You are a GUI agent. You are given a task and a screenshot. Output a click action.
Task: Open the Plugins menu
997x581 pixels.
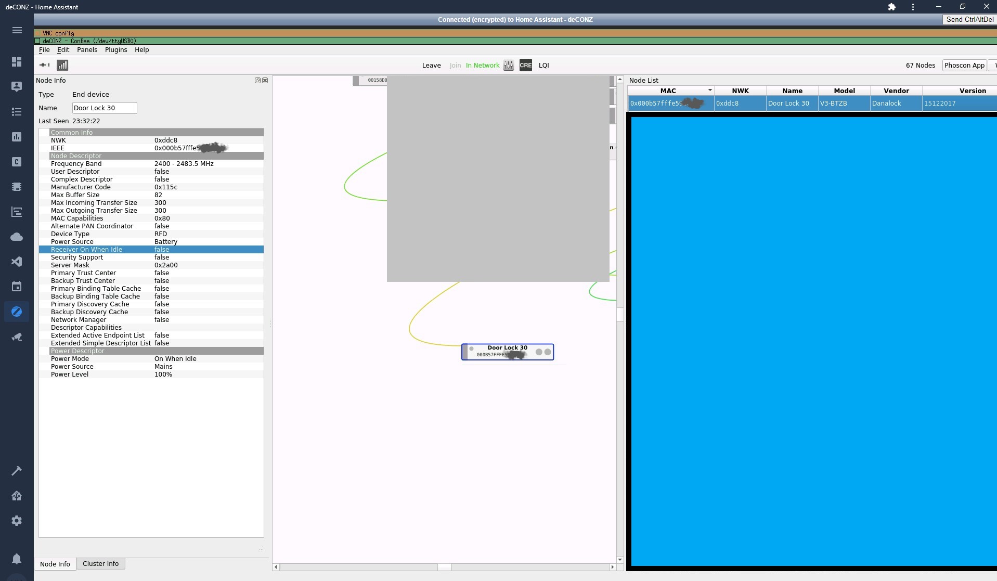115,50
